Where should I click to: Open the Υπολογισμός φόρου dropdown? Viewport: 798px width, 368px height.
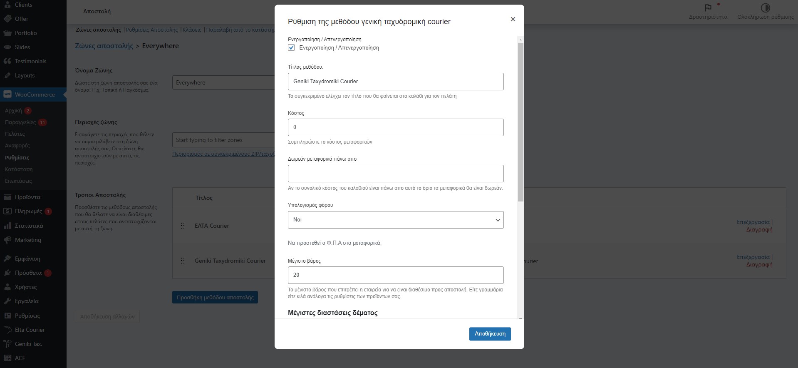click(x=395, y=220)
